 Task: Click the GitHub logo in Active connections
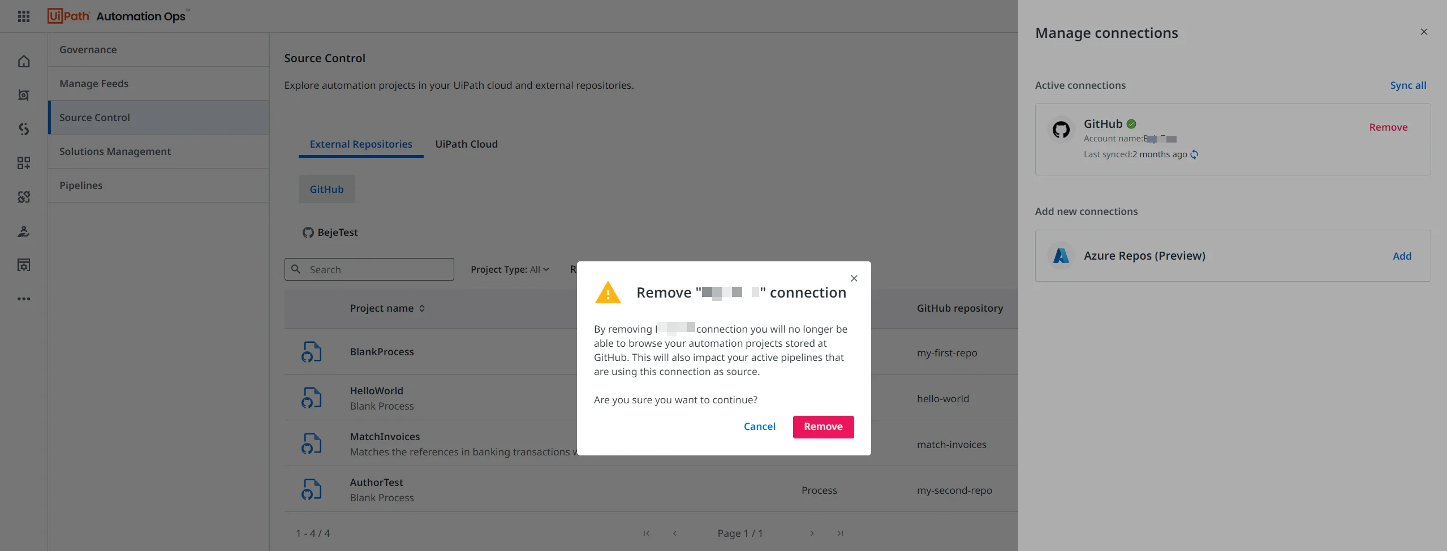pos(1061,130)
